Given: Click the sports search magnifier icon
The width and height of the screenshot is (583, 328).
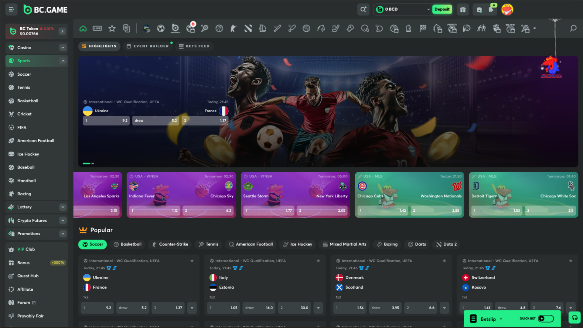Looking at the screenshot, I should (573, 29).
